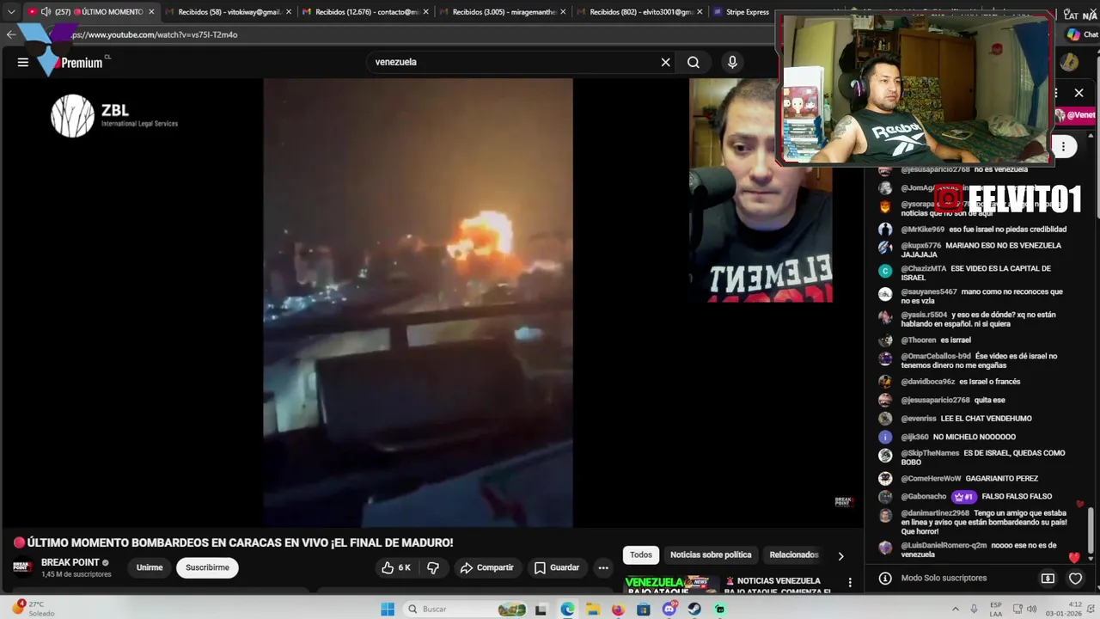Open the YouTube hamburger guide menu
Viewport: 1100px width, 619px height.
[23, 62]
